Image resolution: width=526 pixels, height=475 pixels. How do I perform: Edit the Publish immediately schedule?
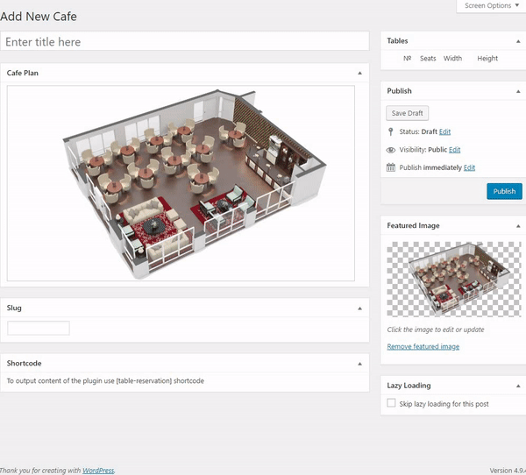[469, 167]
